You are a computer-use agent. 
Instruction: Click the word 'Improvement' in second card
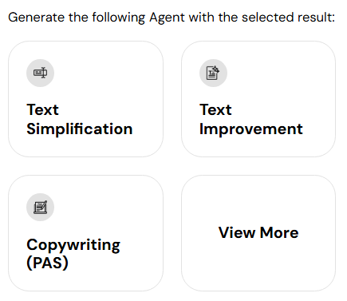click(x=251, y=129)
